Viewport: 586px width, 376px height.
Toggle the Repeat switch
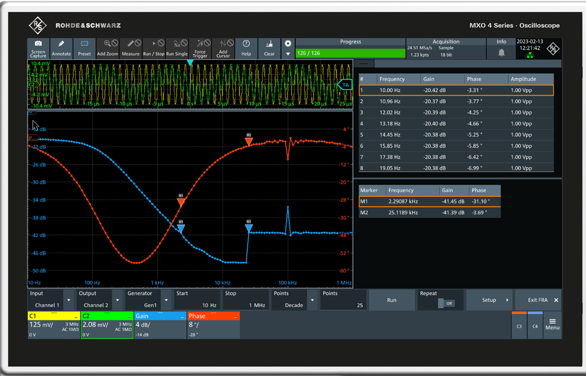(446, 303)
